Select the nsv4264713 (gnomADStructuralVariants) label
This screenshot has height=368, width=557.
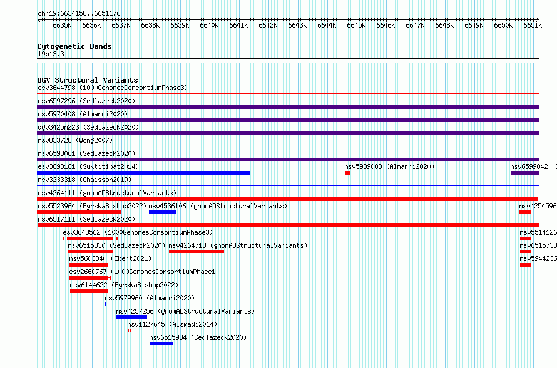pyautogui.click(x=238, y=245)
